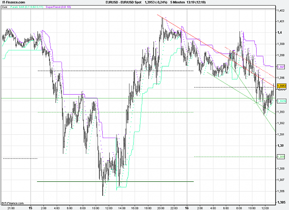Click the 14:00 time axis label
The height and width of the screenshot is (210, 289).
pyautogui.click(x=122, y=208)
